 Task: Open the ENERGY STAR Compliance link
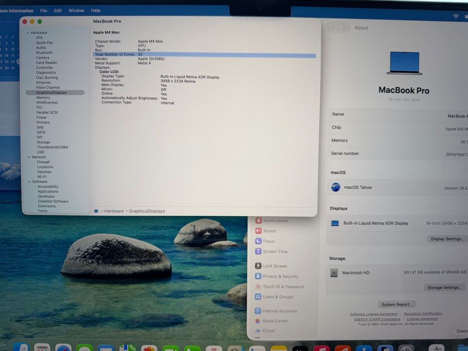[x=377, y=319]
